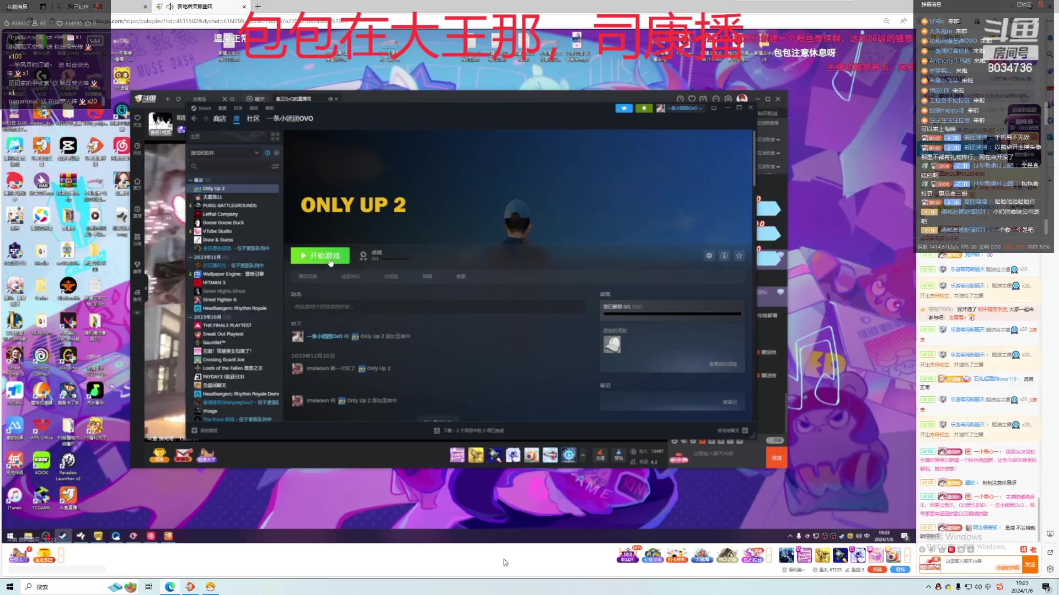The height and width of the screenshot is (595, 1059).
Task: Expand the gift bar arrow
Action: pyautogui.click(x=907, y=555)
